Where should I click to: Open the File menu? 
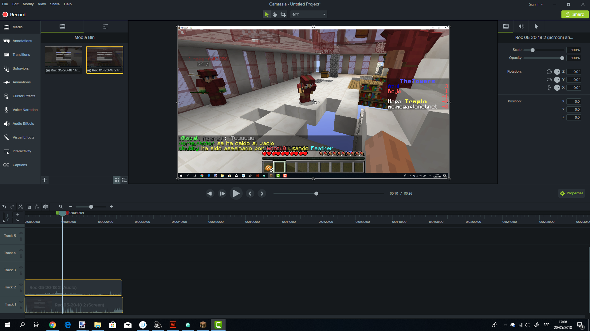coord(5,4)
